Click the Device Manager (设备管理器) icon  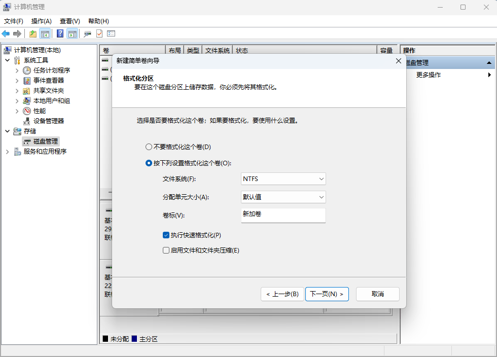[x=27, y=121]
